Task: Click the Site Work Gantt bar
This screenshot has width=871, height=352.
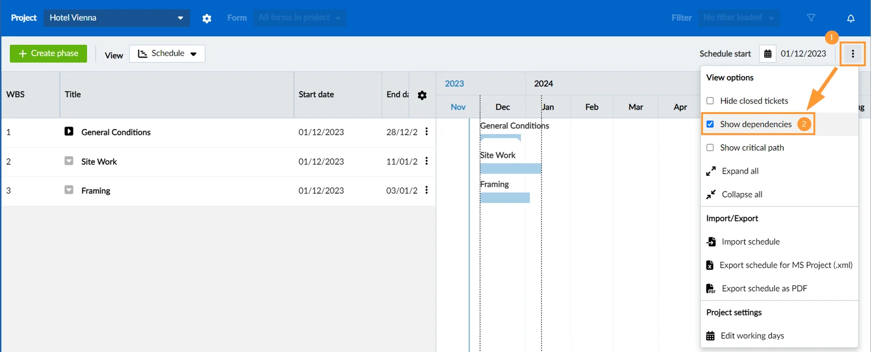Action: click(511, 169)
